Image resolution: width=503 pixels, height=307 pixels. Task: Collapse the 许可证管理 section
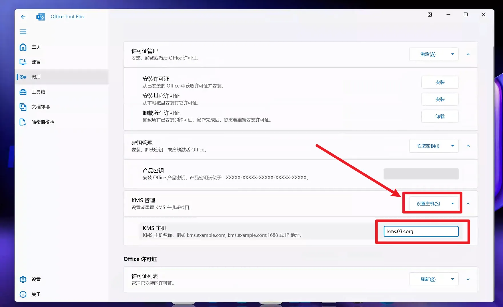click(468, 54)
